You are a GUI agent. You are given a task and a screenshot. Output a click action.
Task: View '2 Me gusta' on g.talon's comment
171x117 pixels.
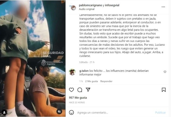point(91,81)
